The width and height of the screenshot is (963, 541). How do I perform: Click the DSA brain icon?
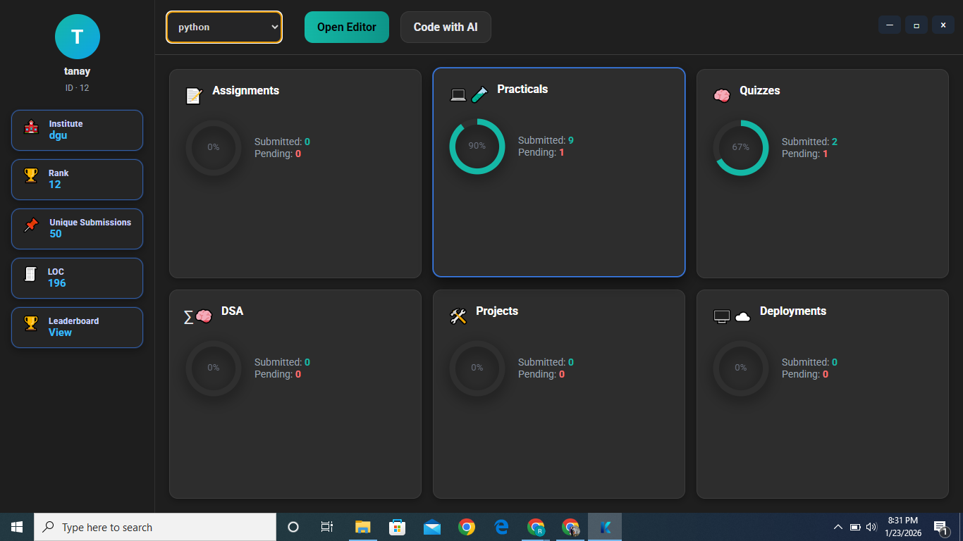(204, 316)
